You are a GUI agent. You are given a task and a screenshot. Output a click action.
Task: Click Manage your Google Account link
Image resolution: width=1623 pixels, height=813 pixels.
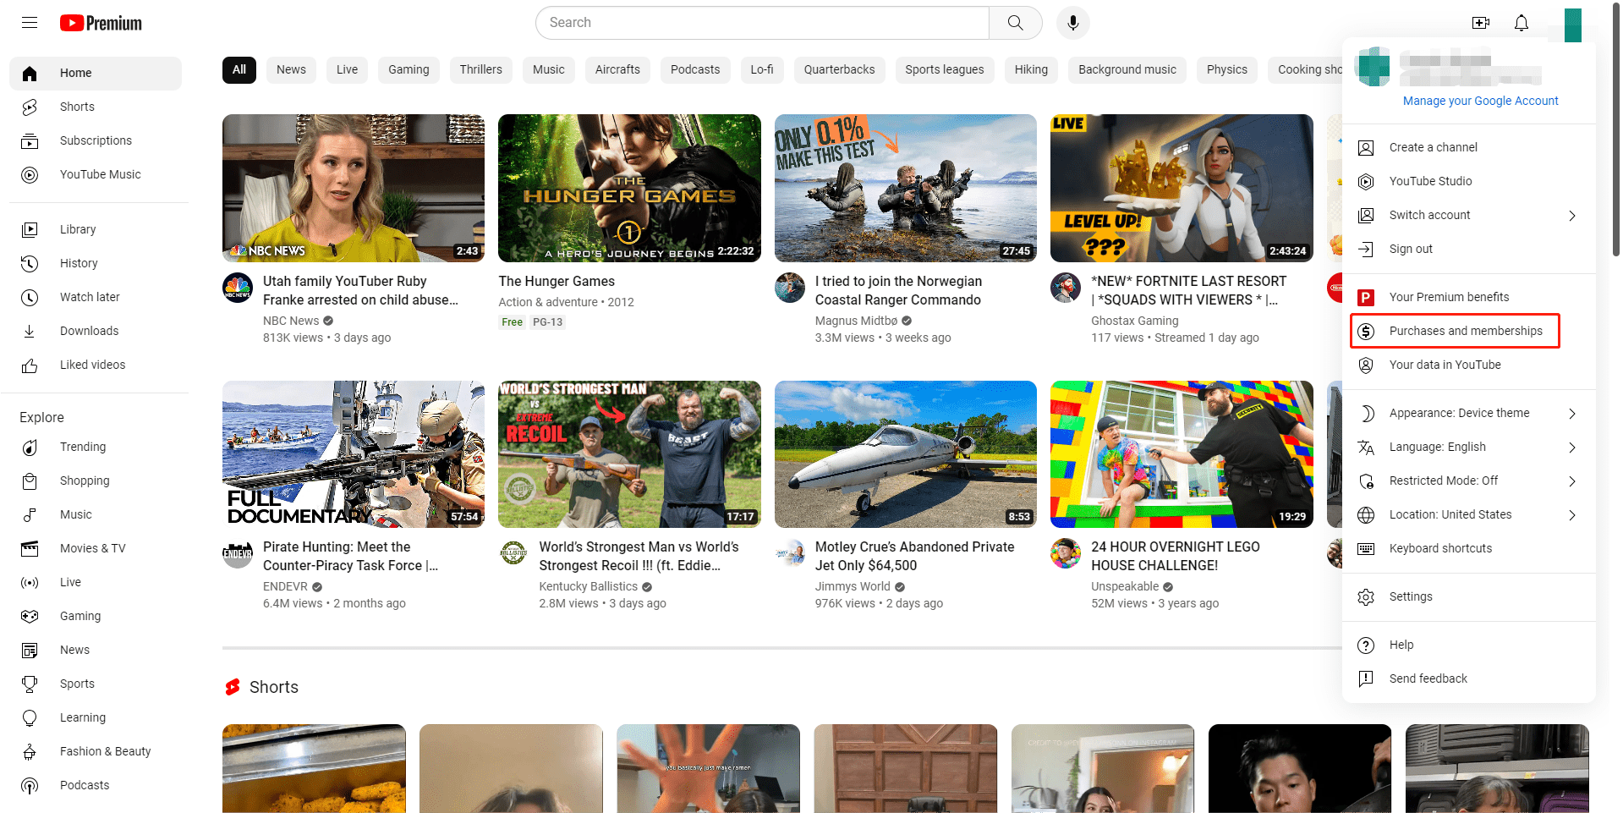click(x=1479, y=101)
